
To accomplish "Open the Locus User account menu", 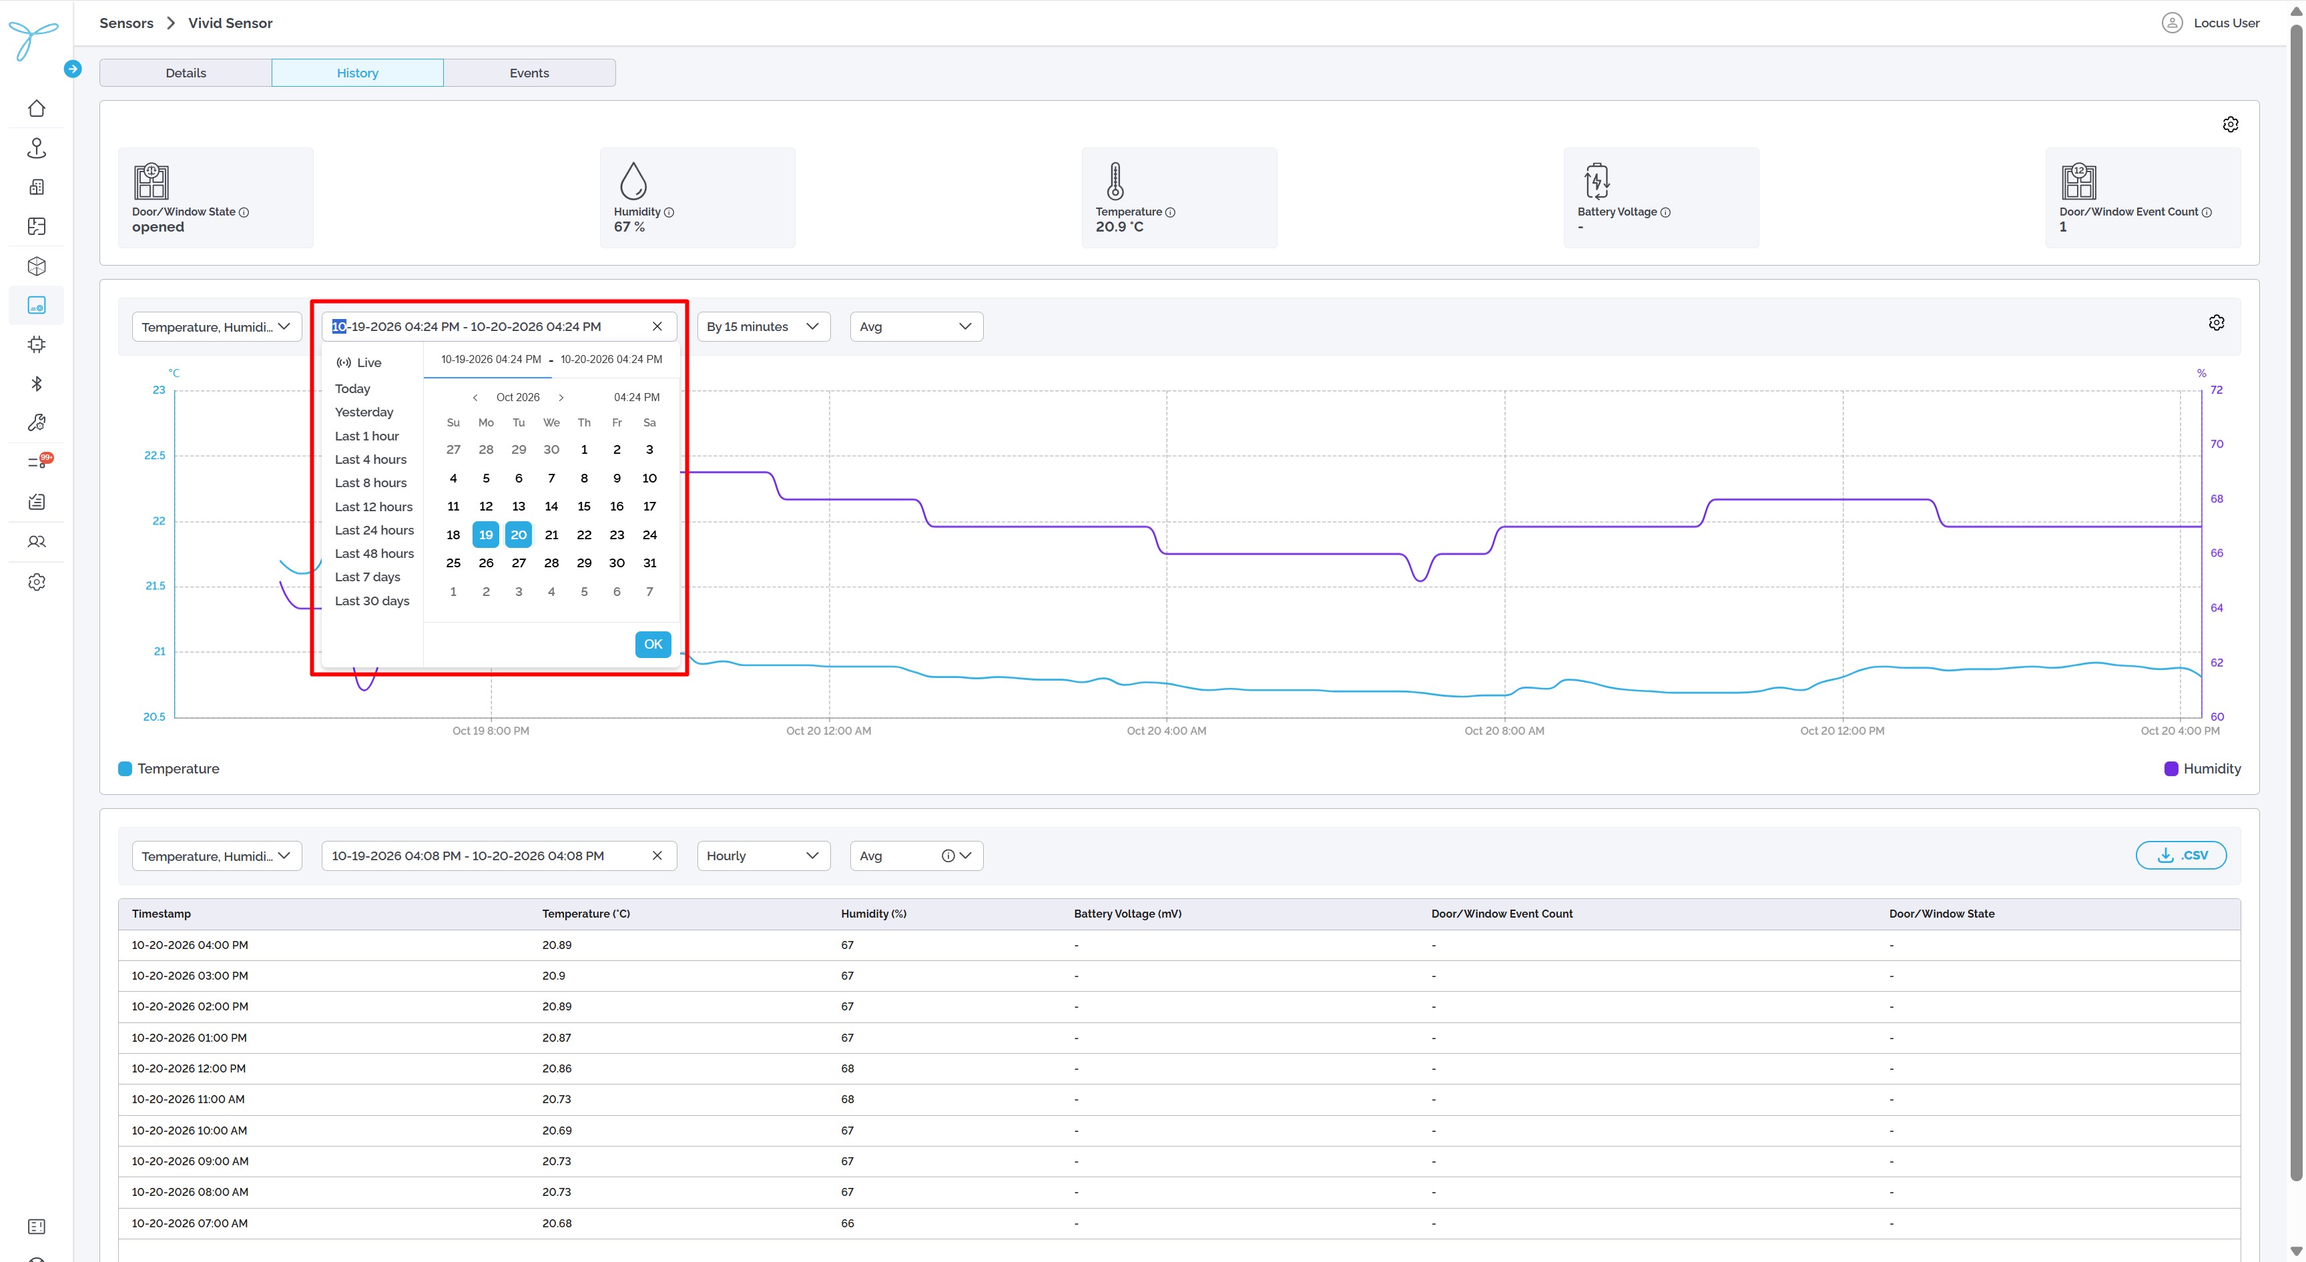I will [x=2210, y=23].
